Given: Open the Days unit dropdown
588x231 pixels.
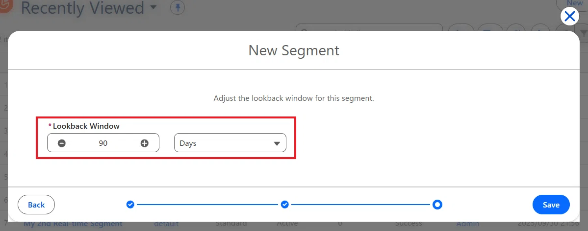Looking at the screenshot, I should [x=230, y=143].
